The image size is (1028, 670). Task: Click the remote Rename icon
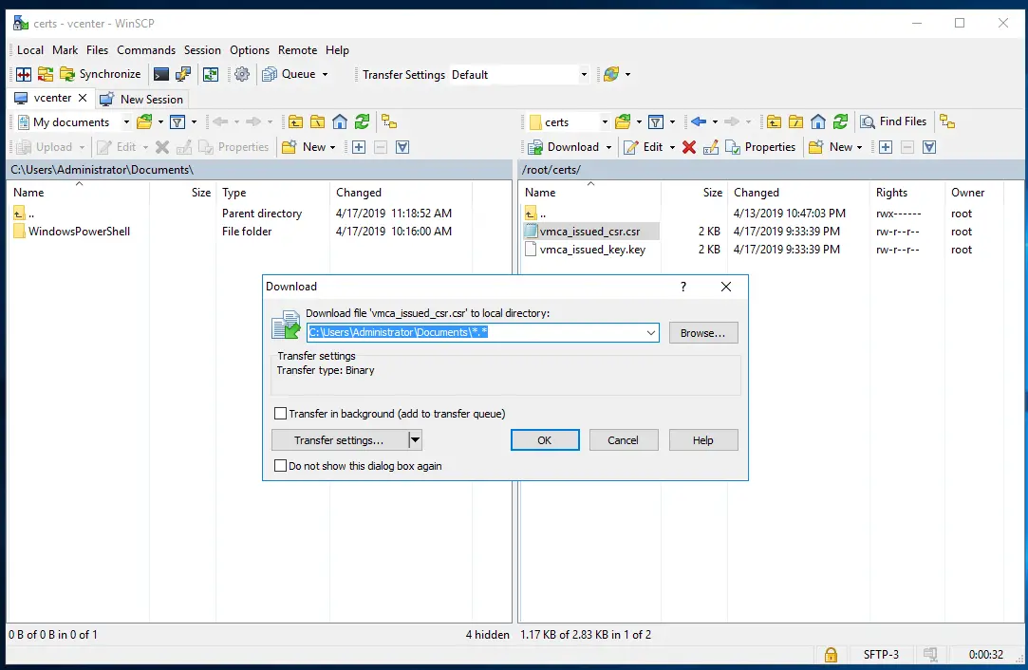(x=711, y=147)
